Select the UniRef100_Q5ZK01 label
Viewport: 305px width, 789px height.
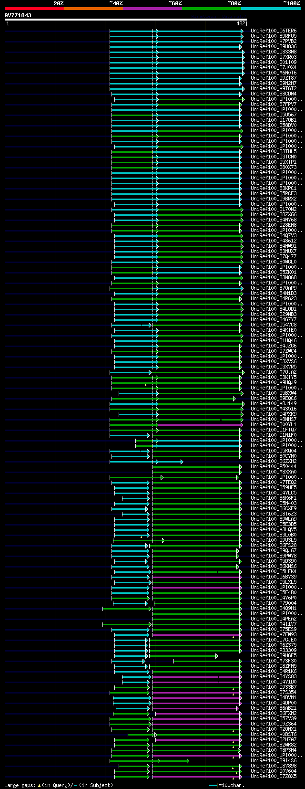coord(274,273)
